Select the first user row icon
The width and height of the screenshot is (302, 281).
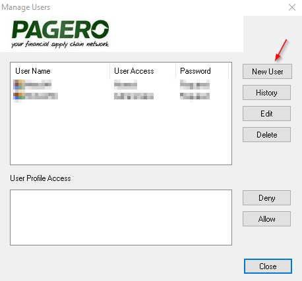(x=19, y=84)
